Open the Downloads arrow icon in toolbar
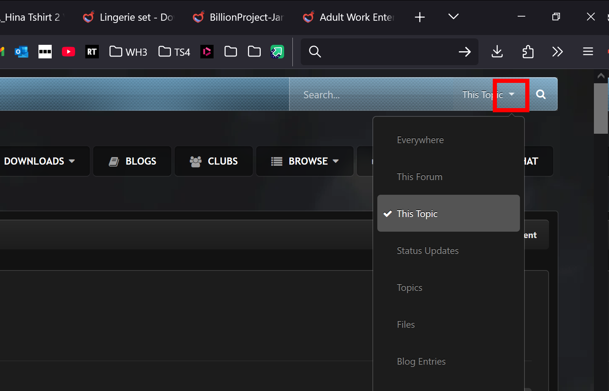Image resolution: width=609 pixels, height=391 pixels. coord(497,52)
